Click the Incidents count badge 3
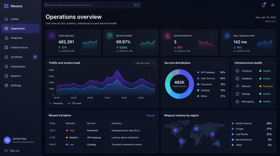 point(35,57)
